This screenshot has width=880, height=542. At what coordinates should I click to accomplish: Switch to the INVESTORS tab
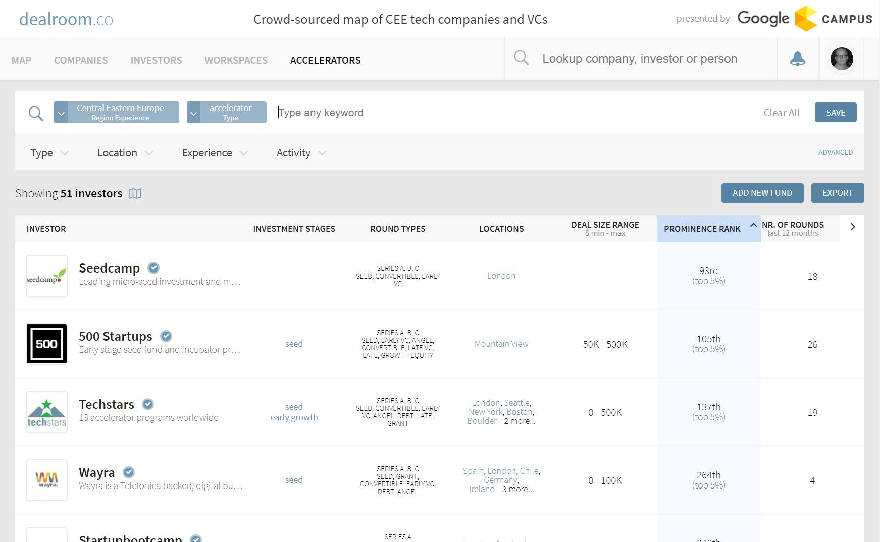pyautogui.click(x=156, y=60)
